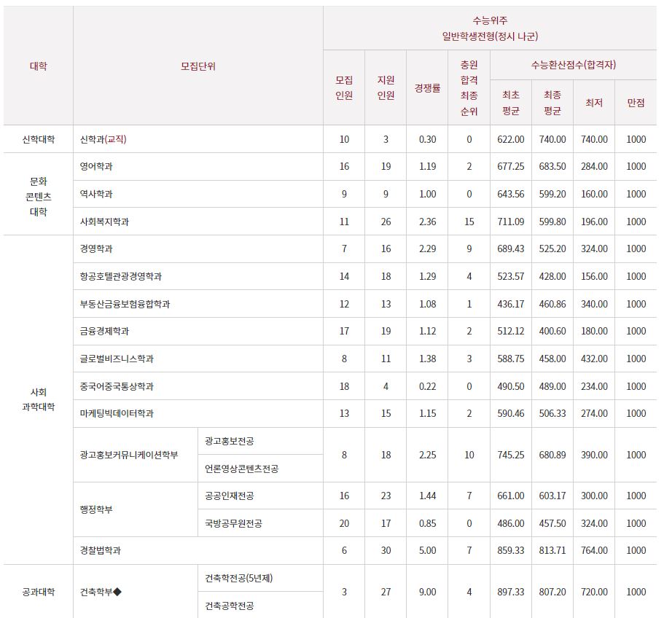Click the 충원합격 순위 value 15

click(469, 222)
